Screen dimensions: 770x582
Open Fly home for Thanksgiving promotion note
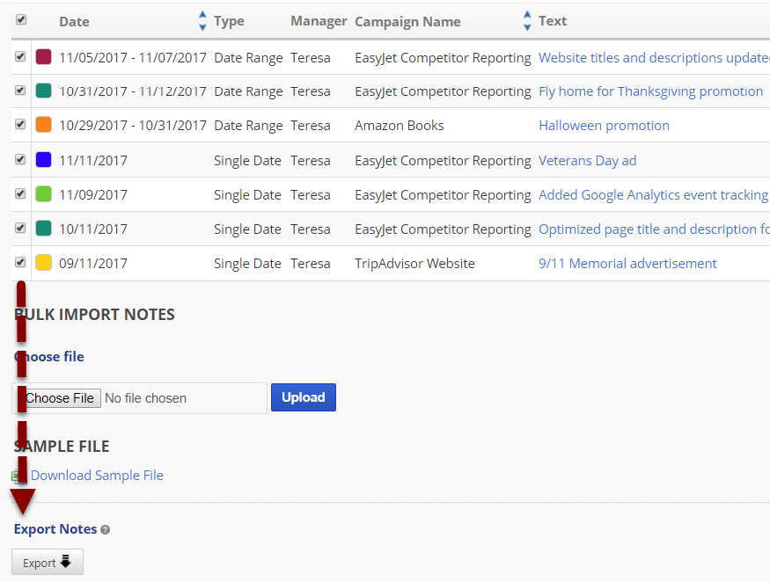point(650,91)
